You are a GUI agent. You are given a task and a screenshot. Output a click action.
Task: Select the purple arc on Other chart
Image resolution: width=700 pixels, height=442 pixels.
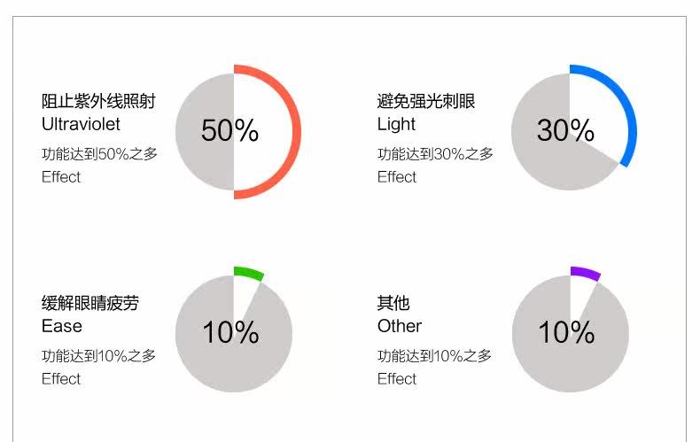tap(585, 272)
